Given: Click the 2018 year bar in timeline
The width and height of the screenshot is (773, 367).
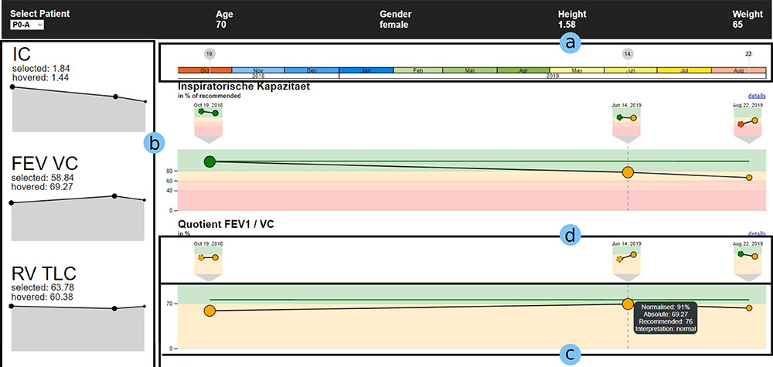Looking at the screenshot, I should pos(258,76).
